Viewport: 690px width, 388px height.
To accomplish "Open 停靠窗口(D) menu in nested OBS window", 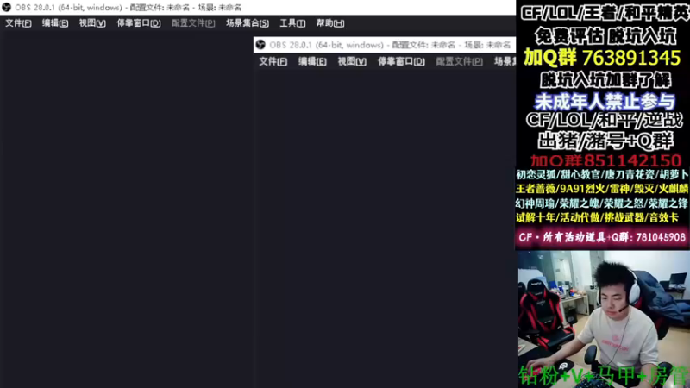I will tap(401, 61).
